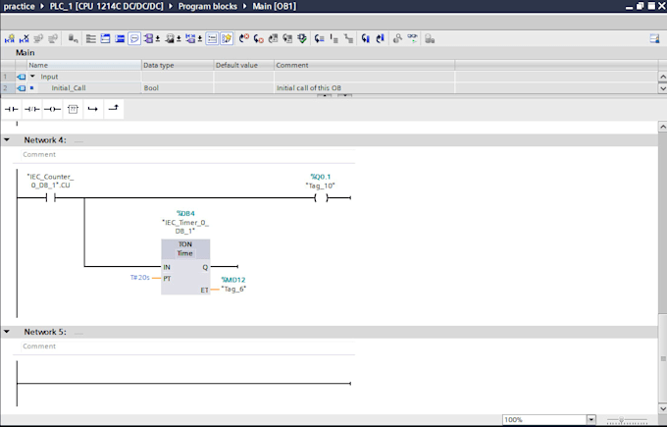Click the second update block calls icon
Image resolution: width=667 pixels, height=427 pixels.
[287, 39]
